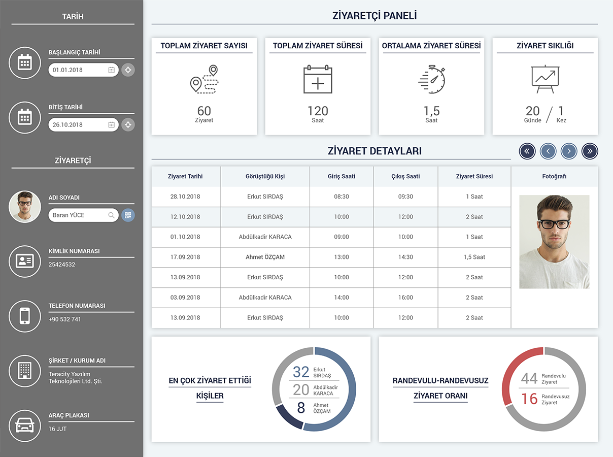
Task: Open calendar picker in the end date field
Action: [x=111, y=125]
